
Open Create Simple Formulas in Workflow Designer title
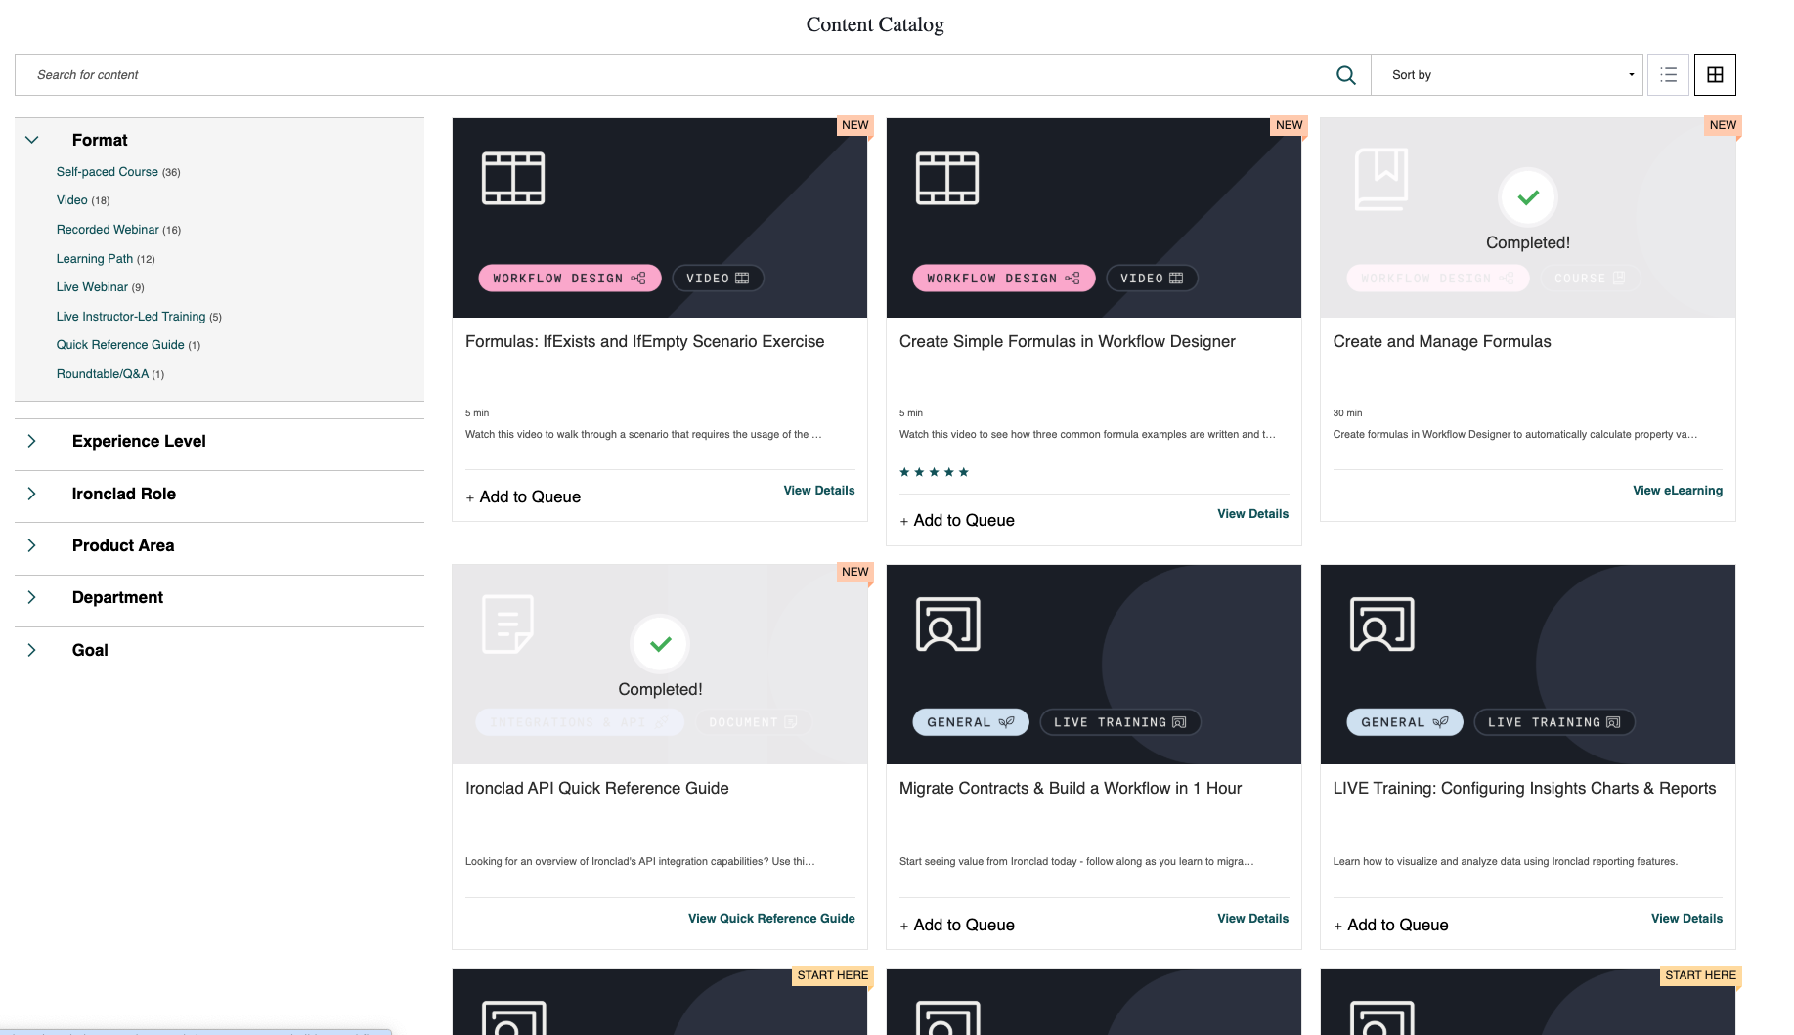pos(1068,342)
